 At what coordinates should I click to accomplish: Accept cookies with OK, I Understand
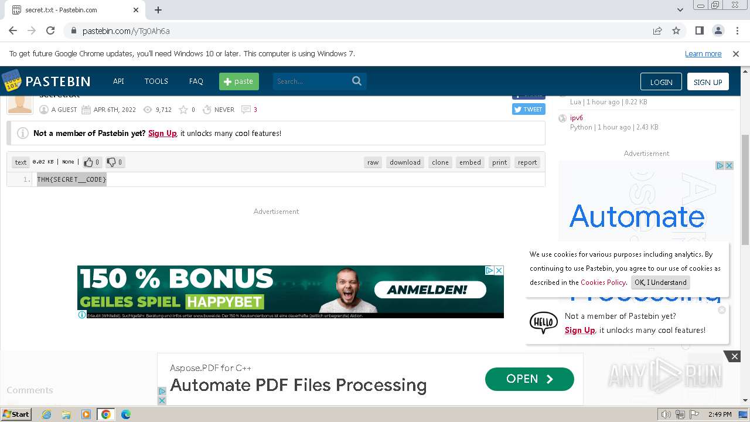660,283
